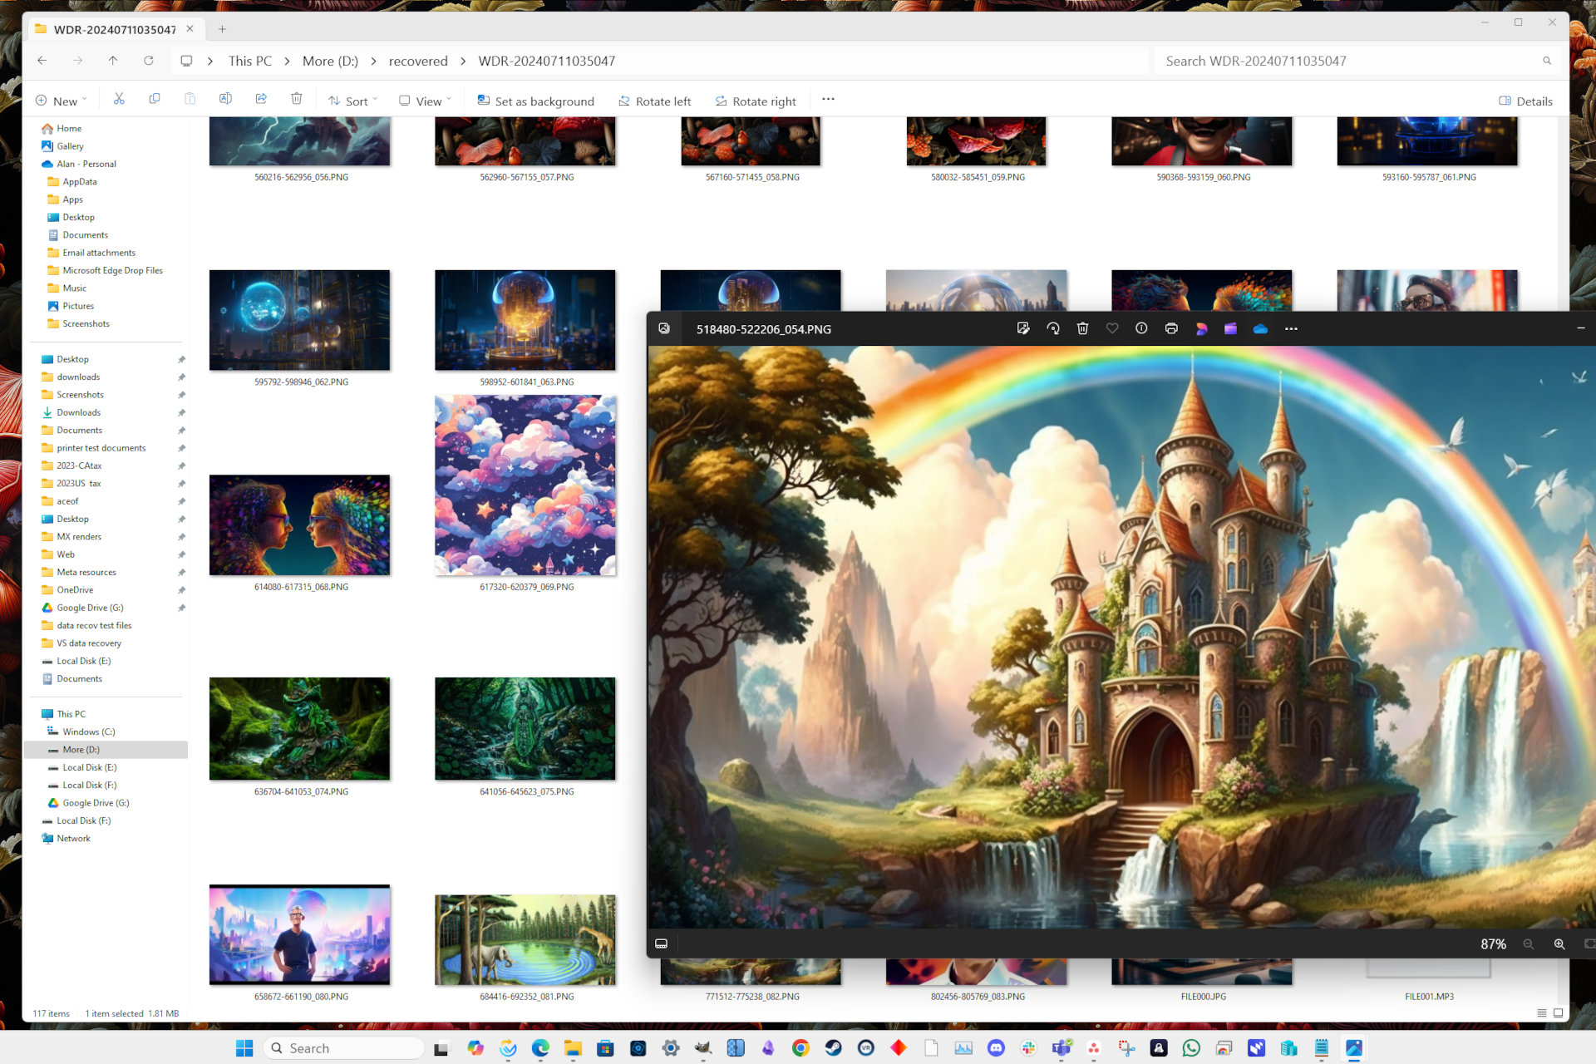This screenshot has height=1064, width=1596.
Task: Adjust zoom level slider at 87%
Action: click(x=1494, y=943)
